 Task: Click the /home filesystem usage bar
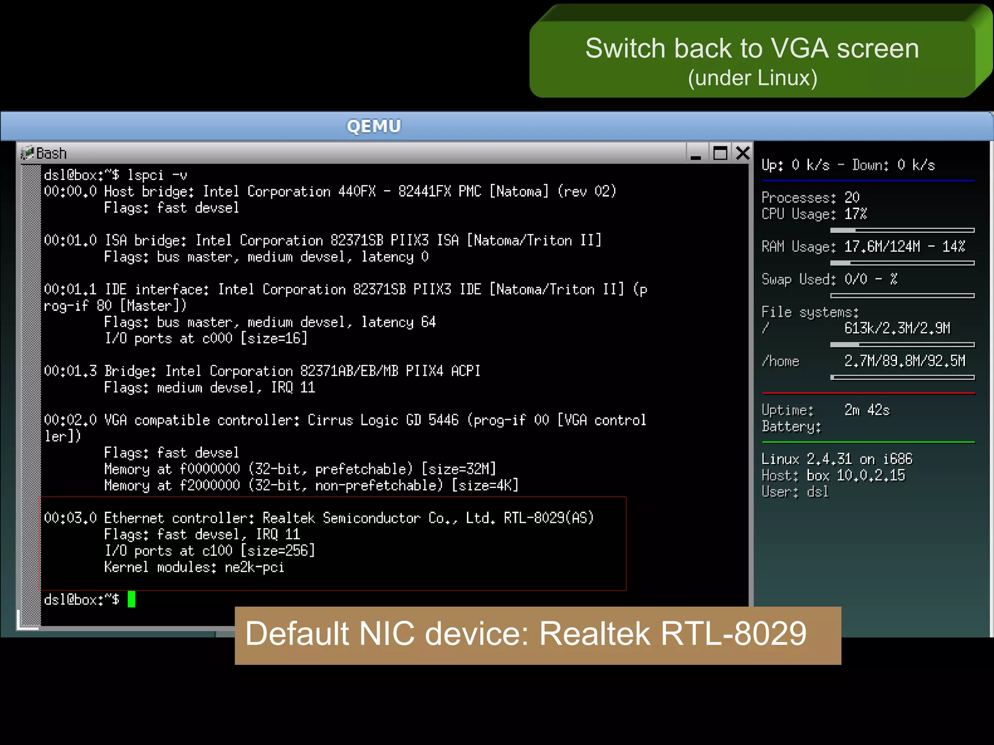902,377
